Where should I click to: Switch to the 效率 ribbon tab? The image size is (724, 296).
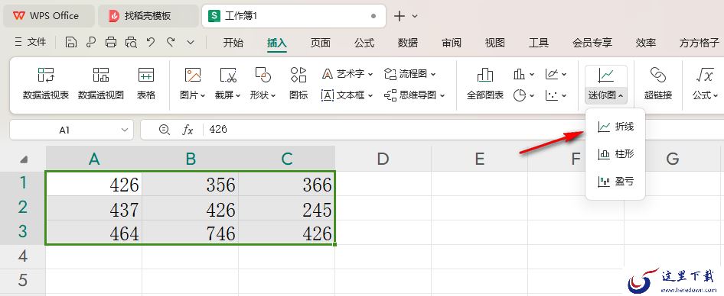point(645,43)
